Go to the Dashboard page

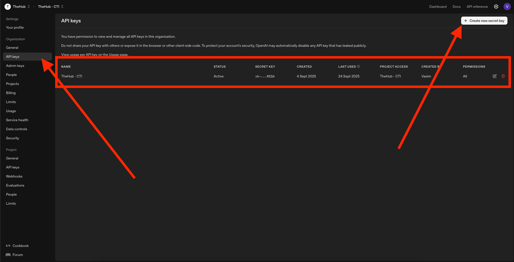pos(438,7)
